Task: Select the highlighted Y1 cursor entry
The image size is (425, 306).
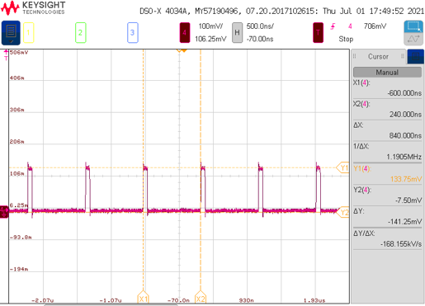Action: coord(387,174)
